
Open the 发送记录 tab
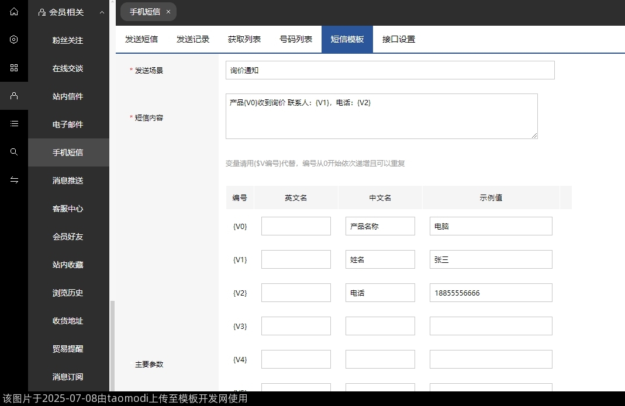(x=193, y=39)
